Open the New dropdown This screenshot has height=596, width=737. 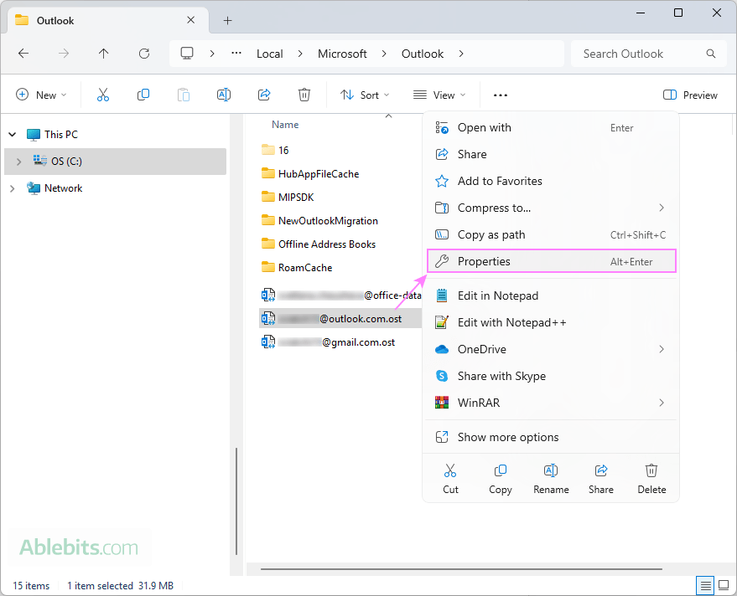click(x=41, y=95)
